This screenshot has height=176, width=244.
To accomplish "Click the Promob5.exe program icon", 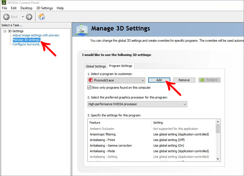I will pos(91,80).
